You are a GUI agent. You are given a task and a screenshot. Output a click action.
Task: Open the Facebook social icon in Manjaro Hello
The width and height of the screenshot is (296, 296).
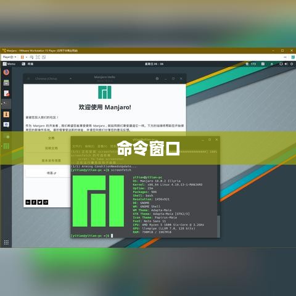(34, 202)
